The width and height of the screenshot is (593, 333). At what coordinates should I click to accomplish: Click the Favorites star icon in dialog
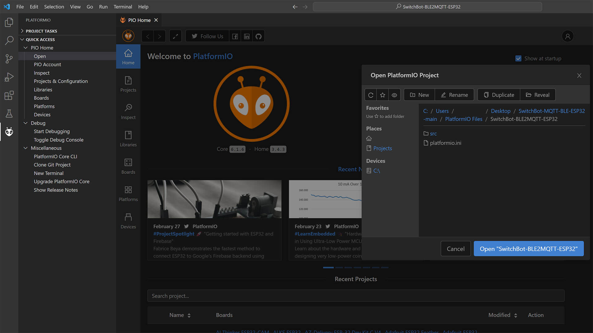pyautogui.click(x=382, y=94)
